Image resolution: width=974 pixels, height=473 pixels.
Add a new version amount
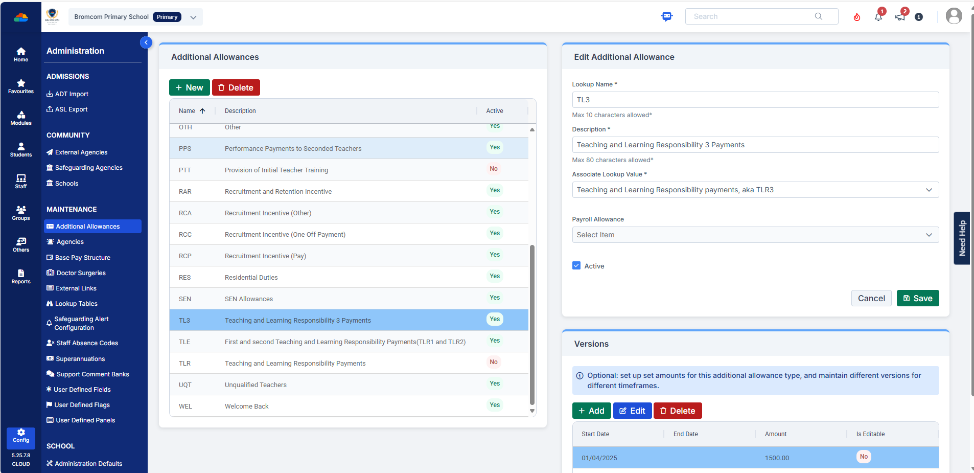pos(591,411)
